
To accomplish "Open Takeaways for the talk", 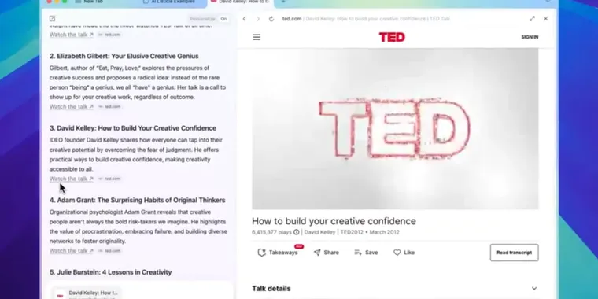I will (x=278, y=253).
